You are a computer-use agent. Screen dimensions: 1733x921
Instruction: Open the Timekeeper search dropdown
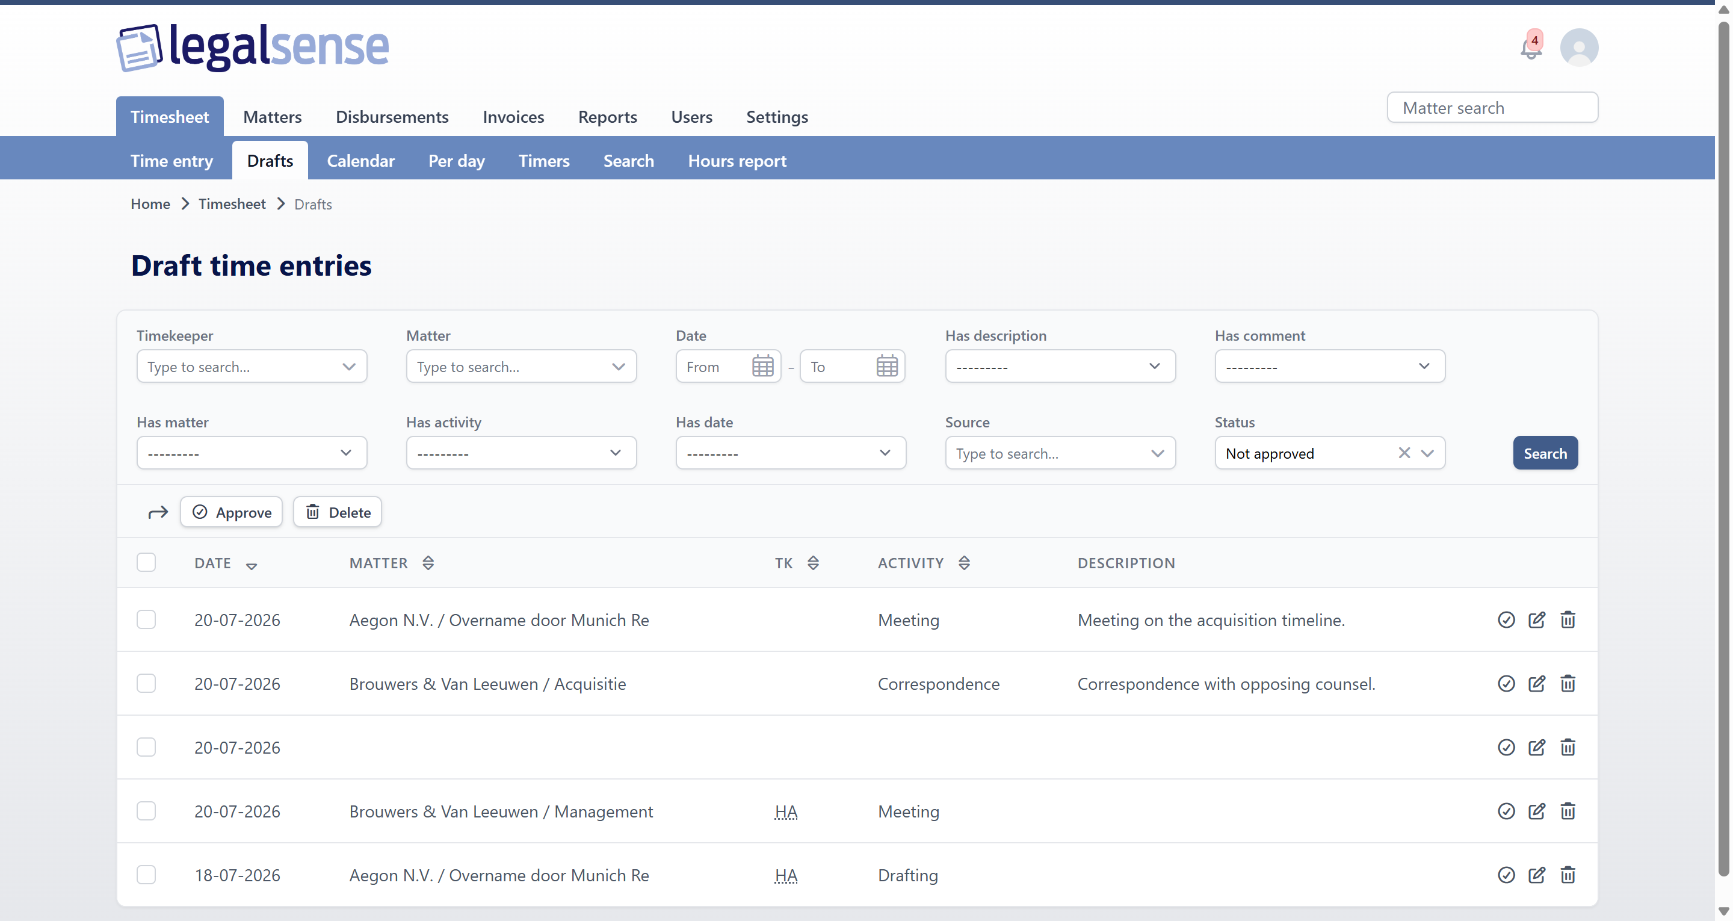252,366
